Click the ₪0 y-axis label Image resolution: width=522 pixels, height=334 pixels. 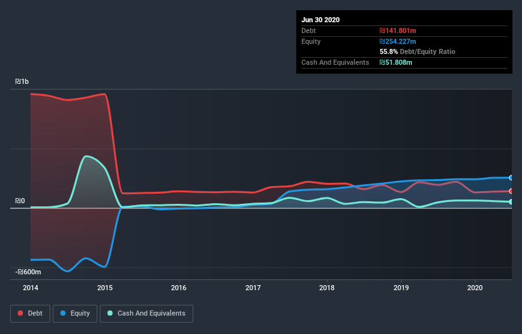pos(20,201)
